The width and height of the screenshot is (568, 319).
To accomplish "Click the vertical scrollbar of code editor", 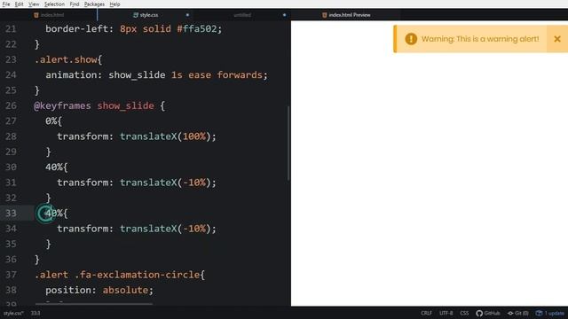I will coord(288,144).
